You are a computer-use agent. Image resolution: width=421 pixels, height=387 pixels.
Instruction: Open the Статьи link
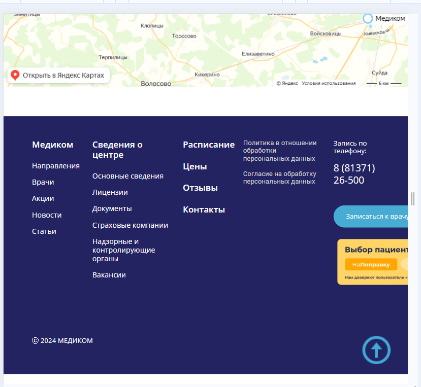pyautogui.click(x=44, y=231)
